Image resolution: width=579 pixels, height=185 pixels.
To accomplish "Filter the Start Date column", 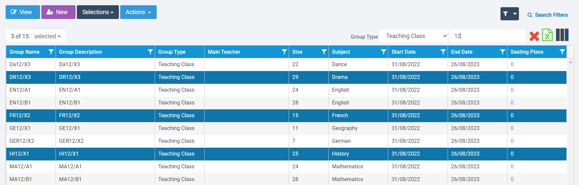I will [443, 52].
